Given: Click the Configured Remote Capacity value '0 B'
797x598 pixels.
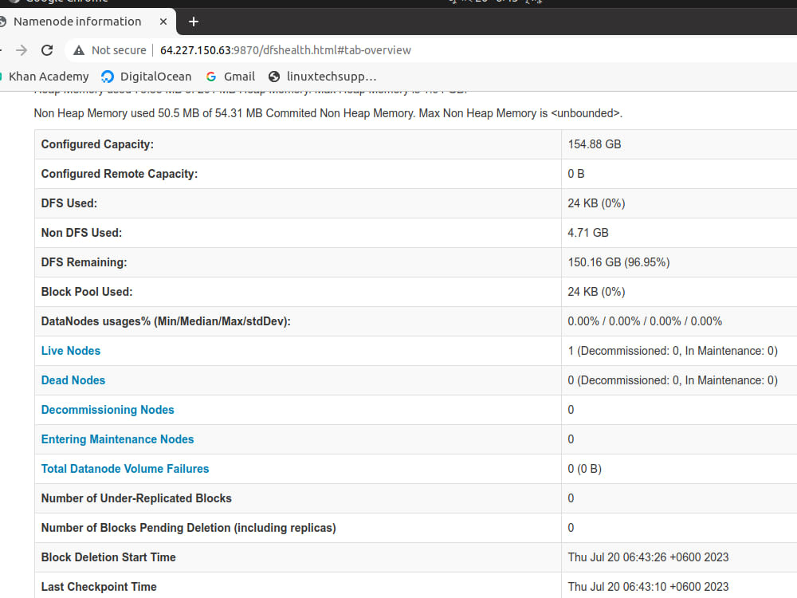Looking at the screenshot, I should click(x=576, y=174).
